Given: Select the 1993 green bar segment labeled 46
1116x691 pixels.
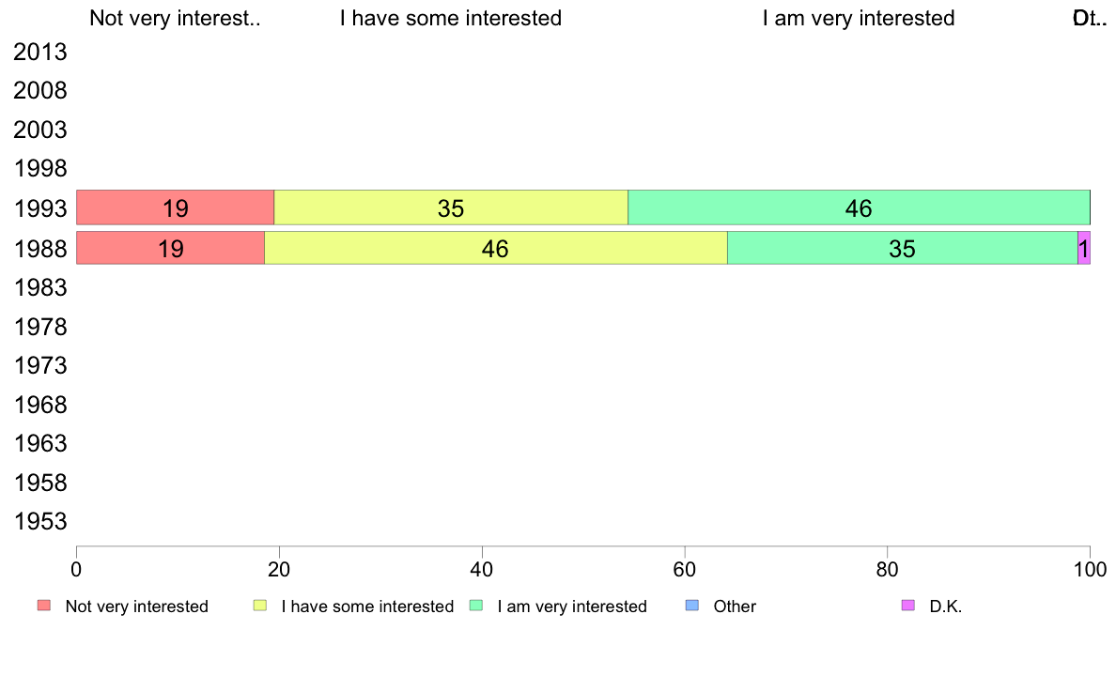Looking at the screenshot, I should point(859,207).
